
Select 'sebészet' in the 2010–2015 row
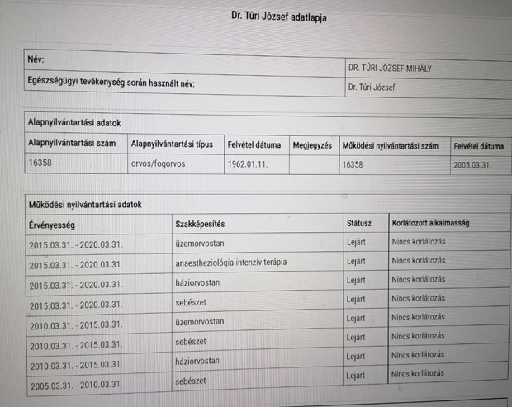point(191,342)
